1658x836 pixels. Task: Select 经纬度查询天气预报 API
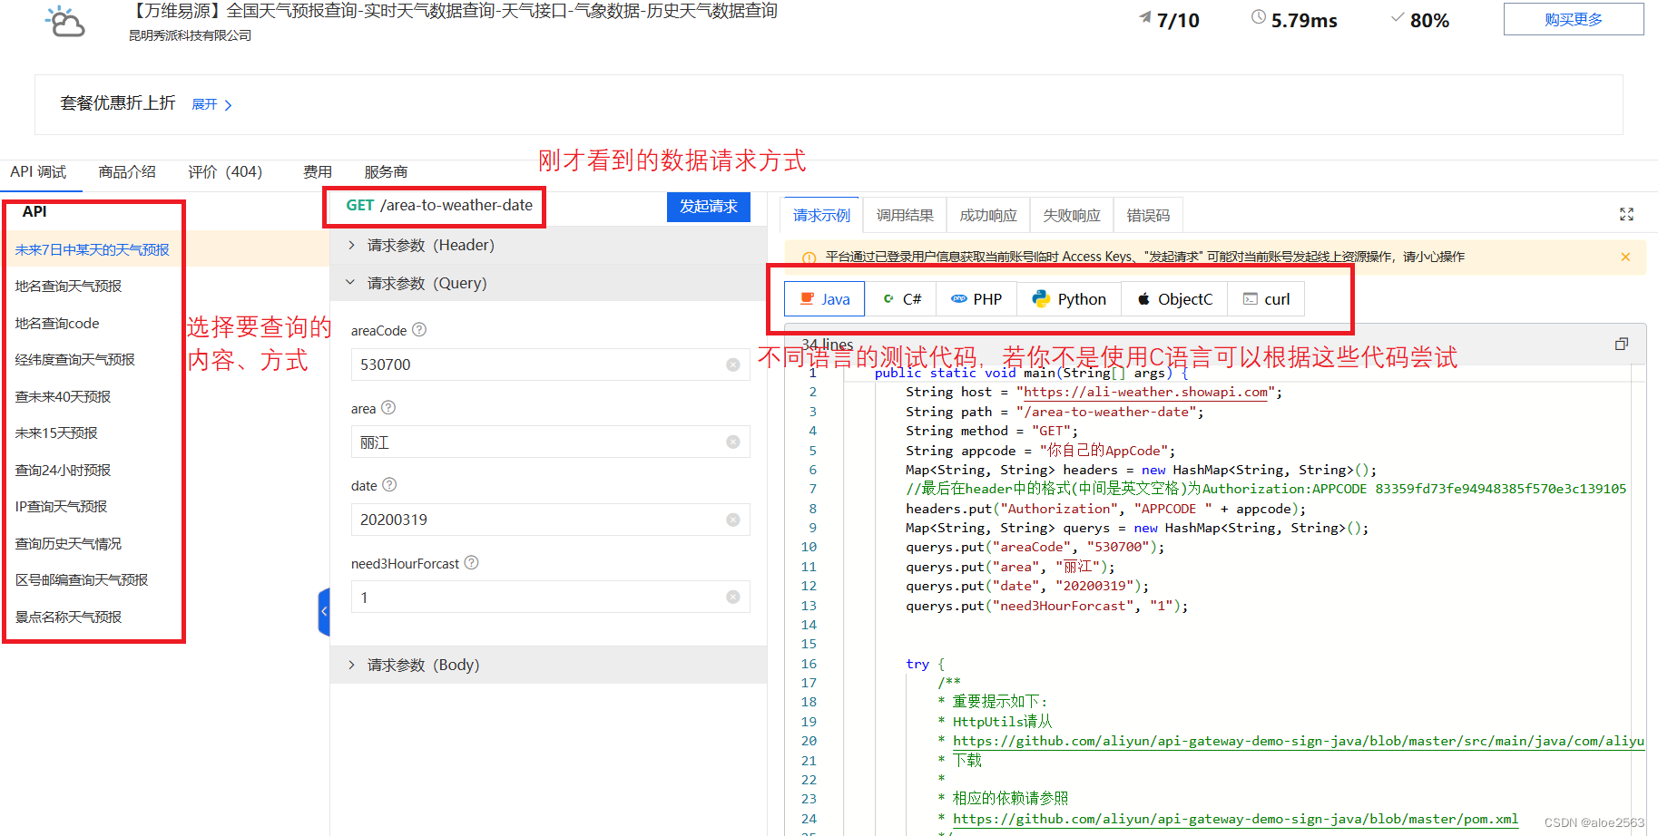[74, 360]
